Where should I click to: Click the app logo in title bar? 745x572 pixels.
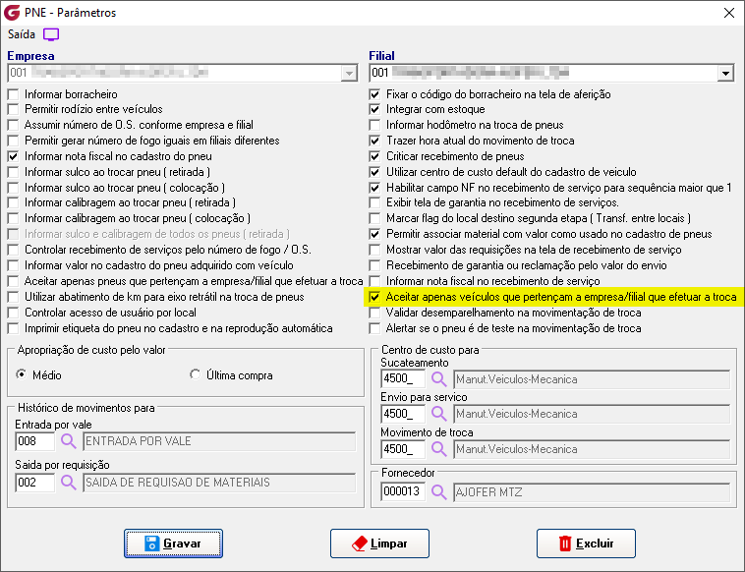pos(12,13)
